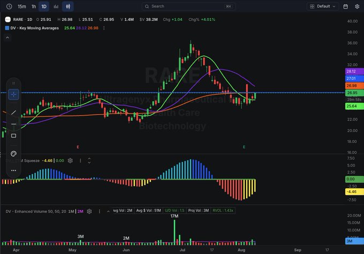Viewport: 364px width, 254px height.
Task: Click the RARE symbol logo icon
Action: [x=7, y=19]
